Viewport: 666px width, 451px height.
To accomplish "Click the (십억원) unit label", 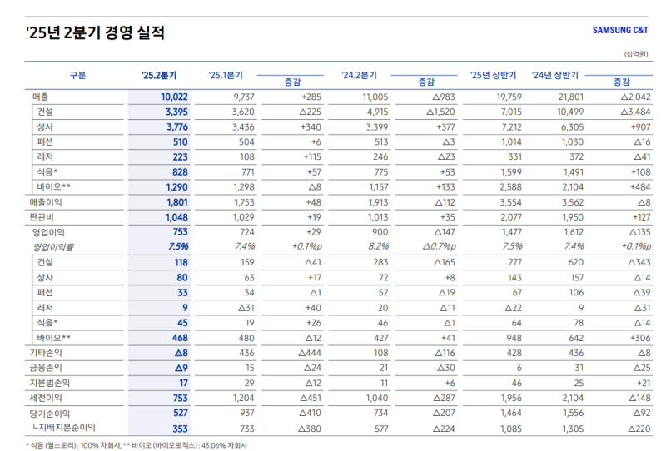I will 635,54.
